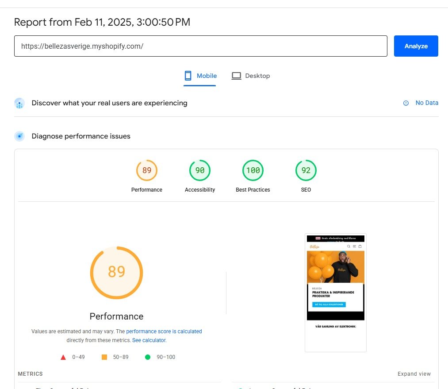Screen dimensions: 448x389
Task: Click the Analyze button
Action: [415, 46]
